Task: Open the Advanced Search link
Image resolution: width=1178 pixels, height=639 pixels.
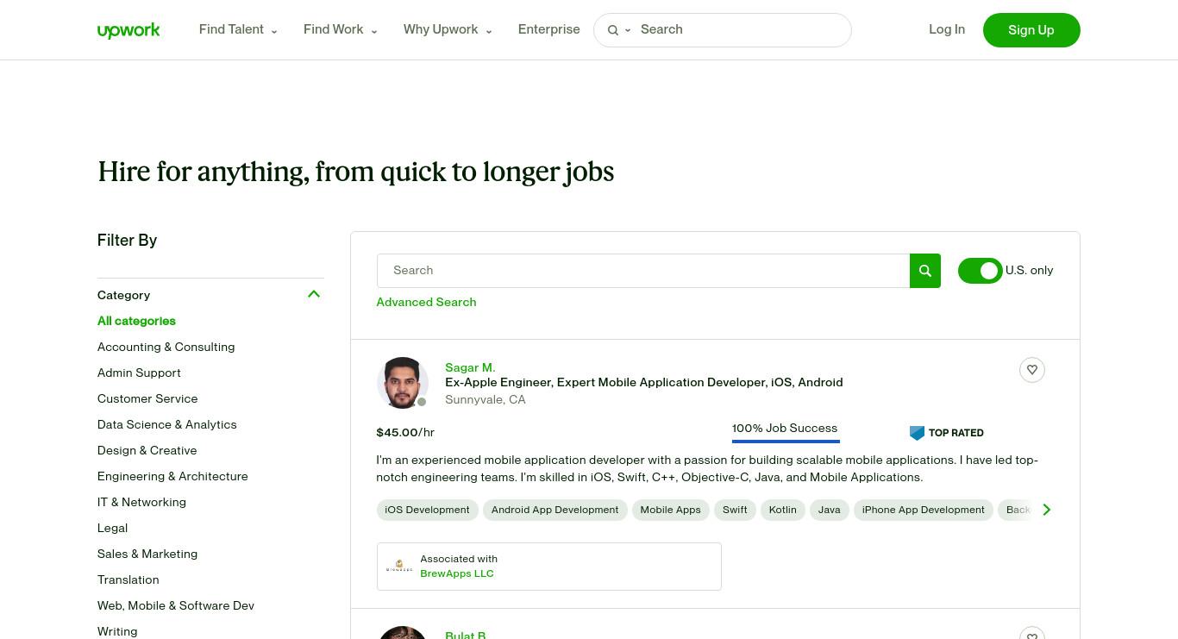Action: [x=426, y=302]
